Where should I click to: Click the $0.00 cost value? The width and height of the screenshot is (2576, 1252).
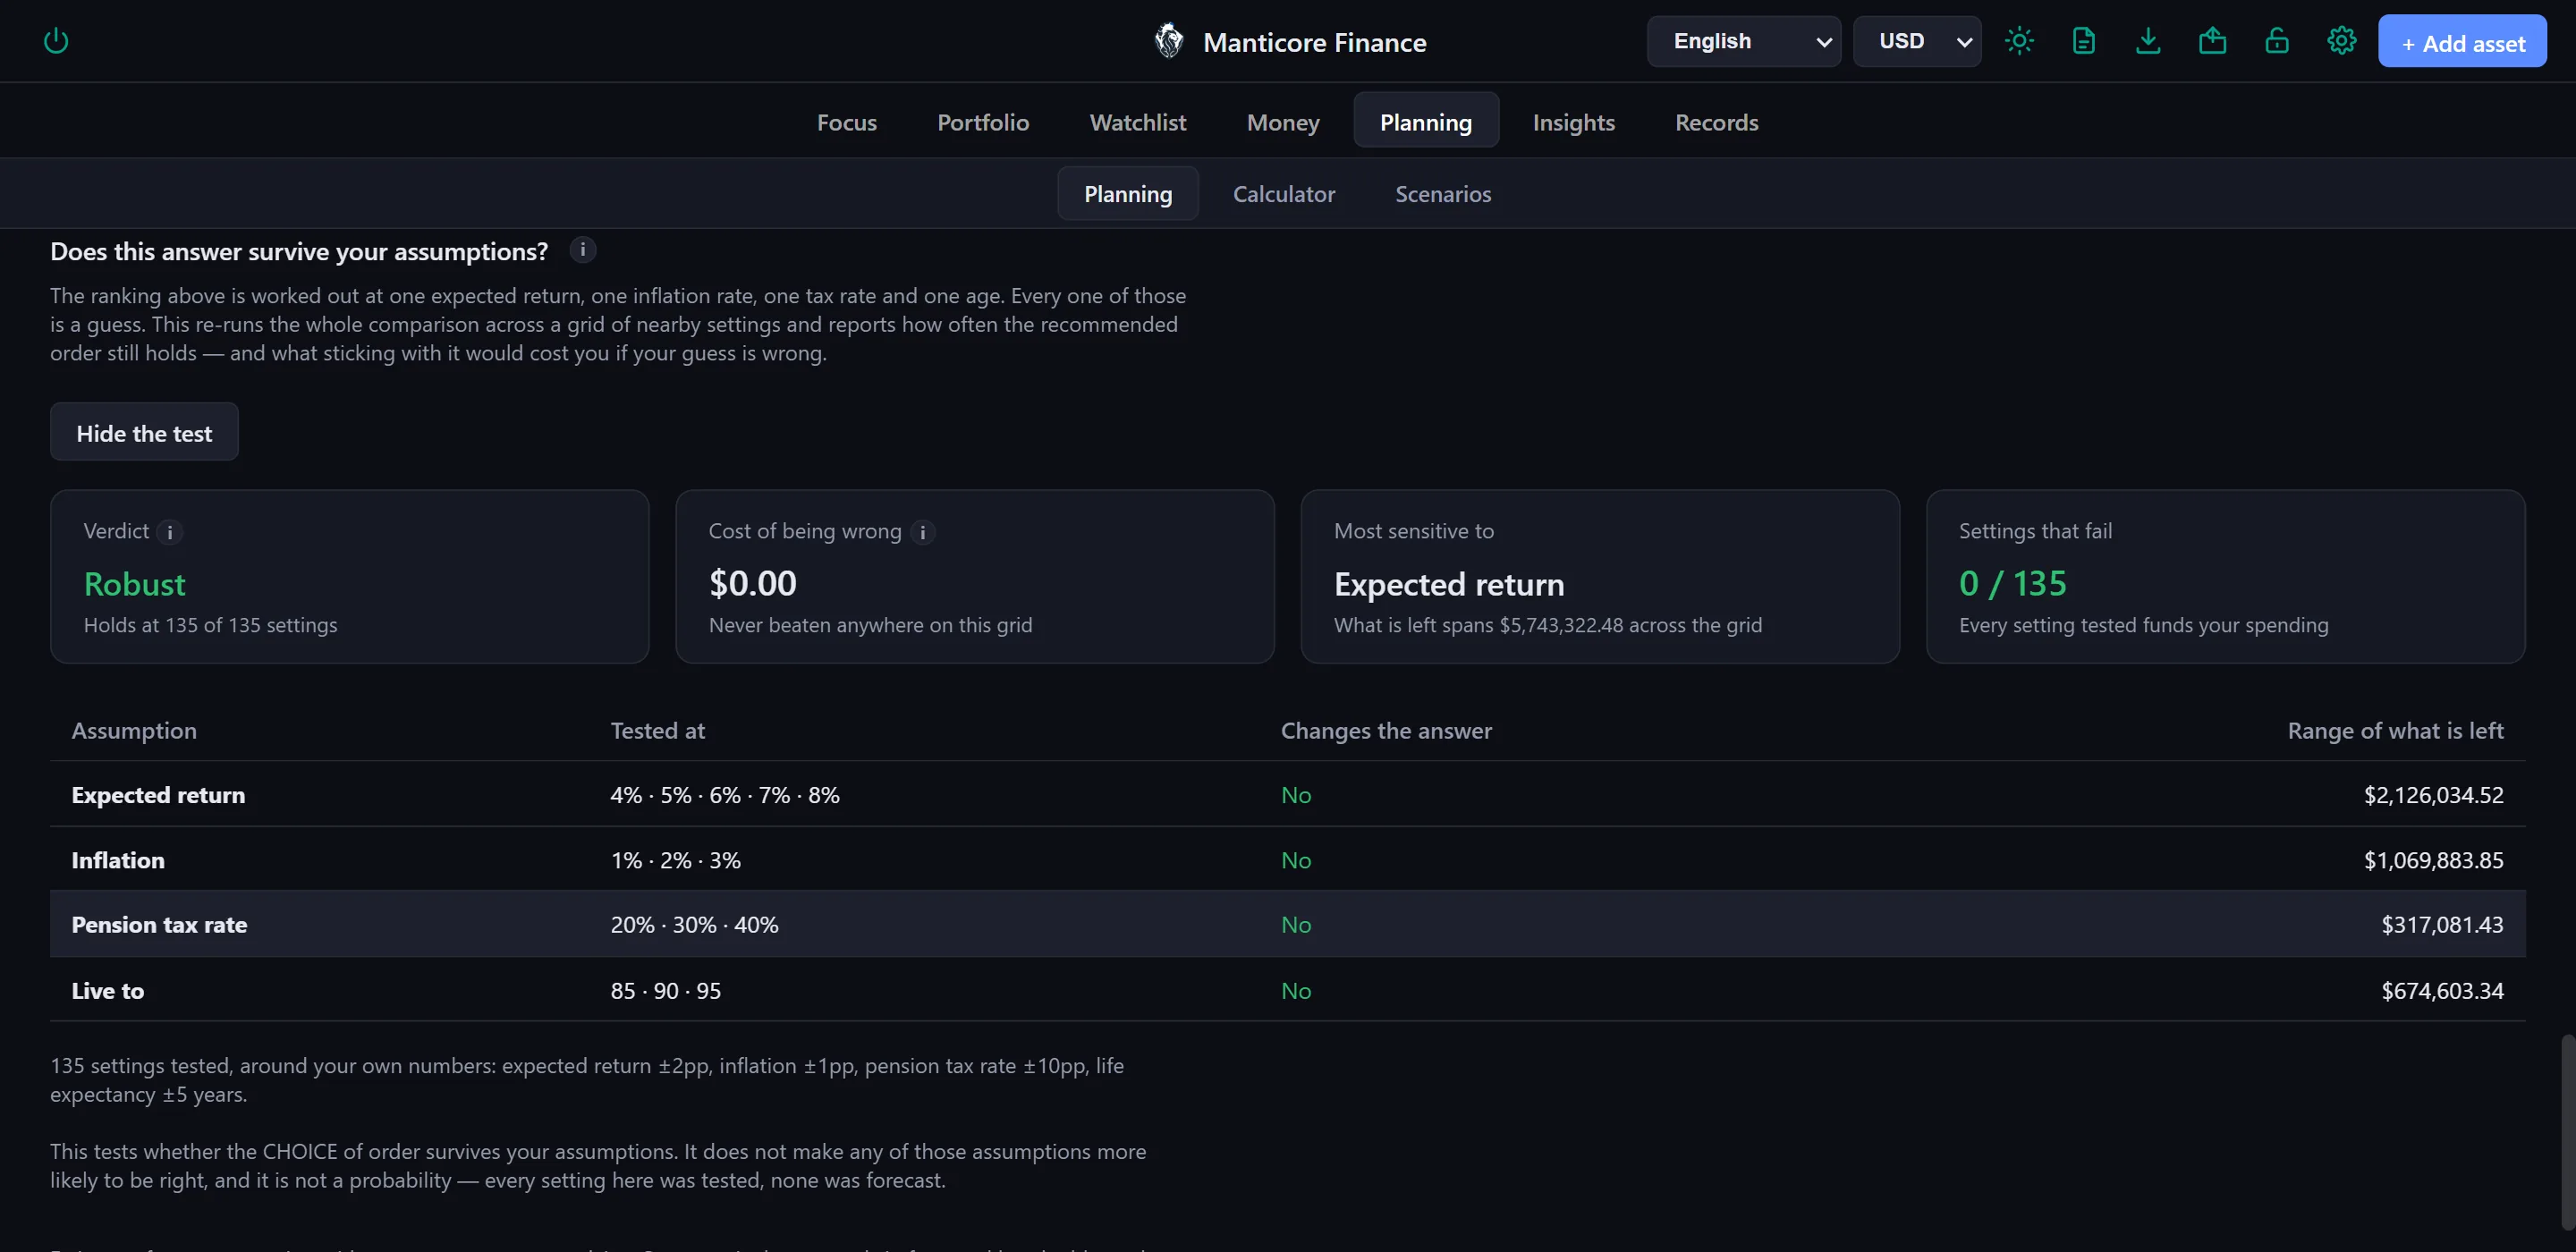click(x=752, y=583)
